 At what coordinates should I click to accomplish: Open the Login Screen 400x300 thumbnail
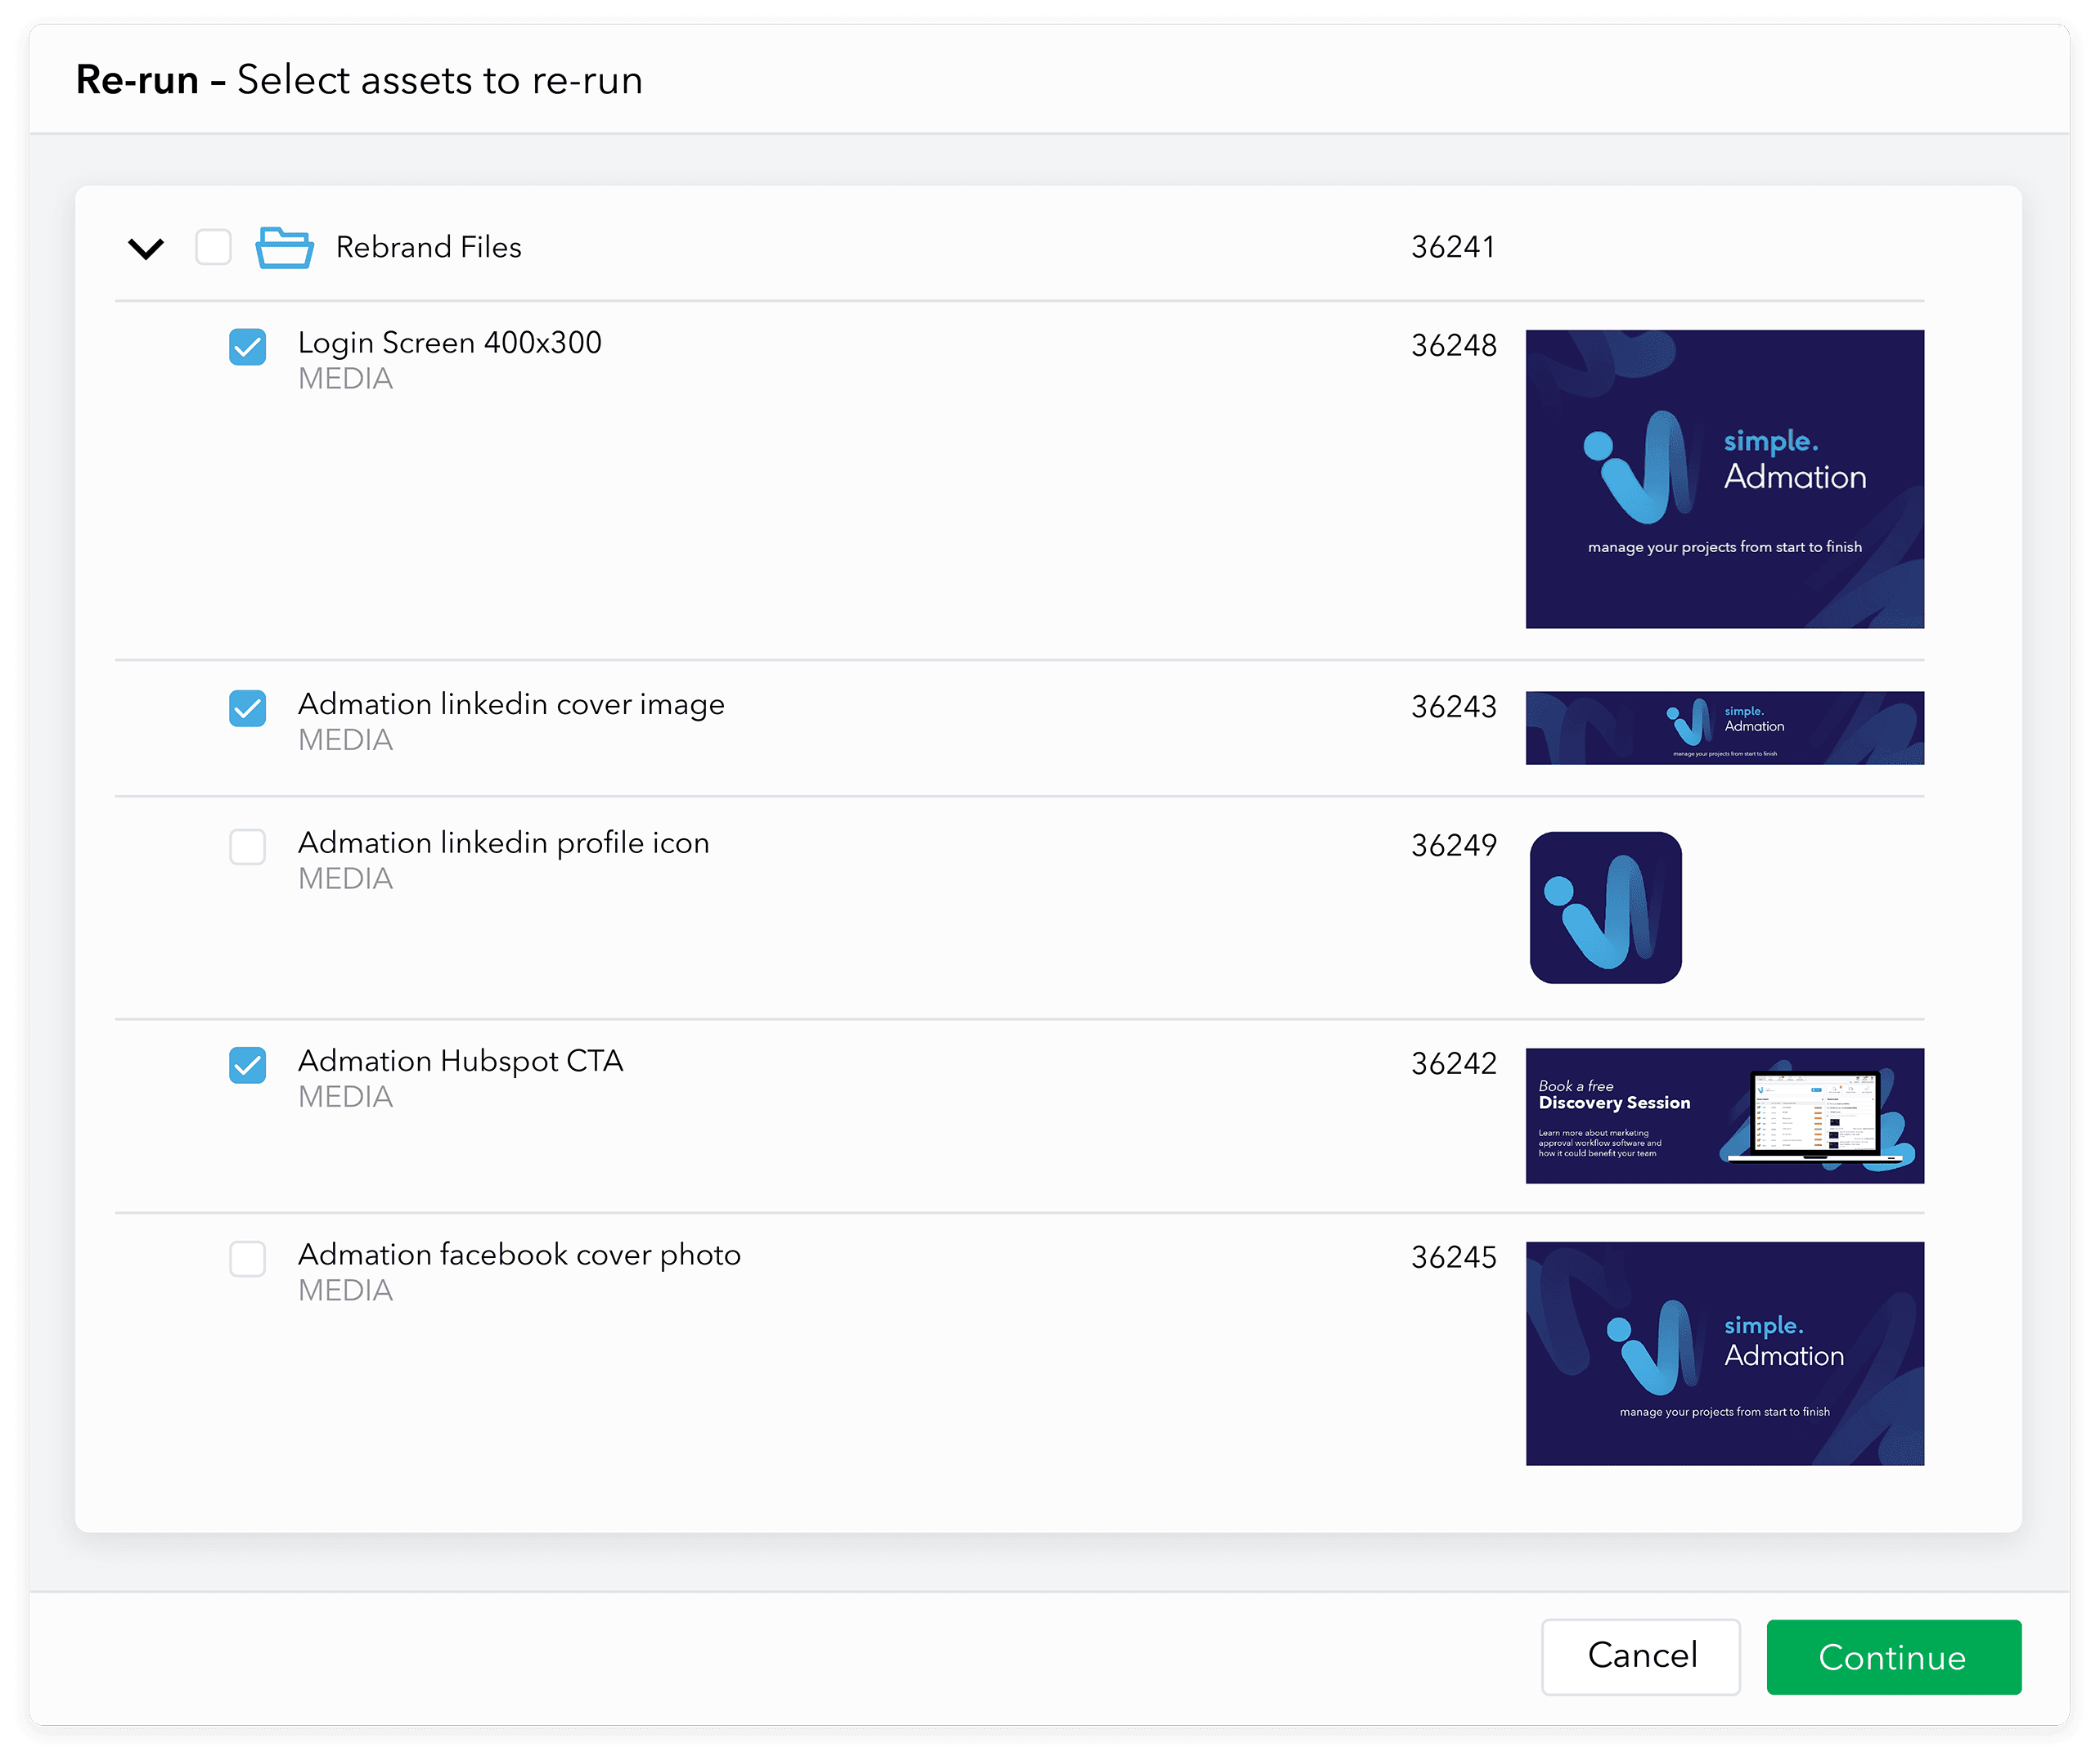(x=1724, y=479)
